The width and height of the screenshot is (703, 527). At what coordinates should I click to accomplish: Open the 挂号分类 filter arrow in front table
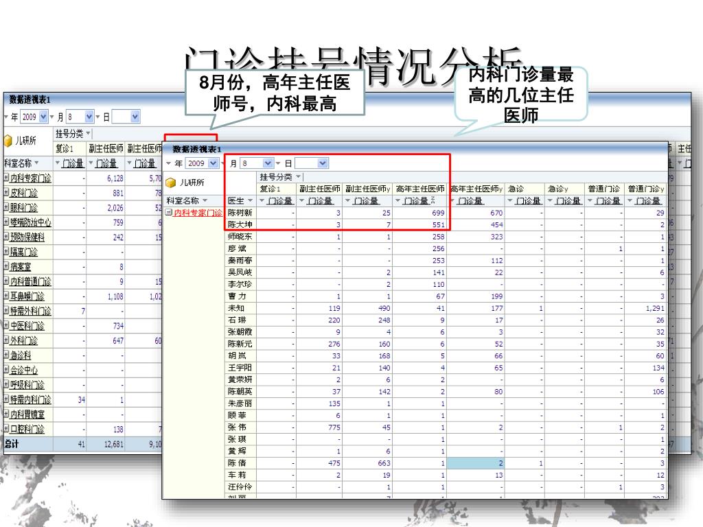click(x=298, y=176)
